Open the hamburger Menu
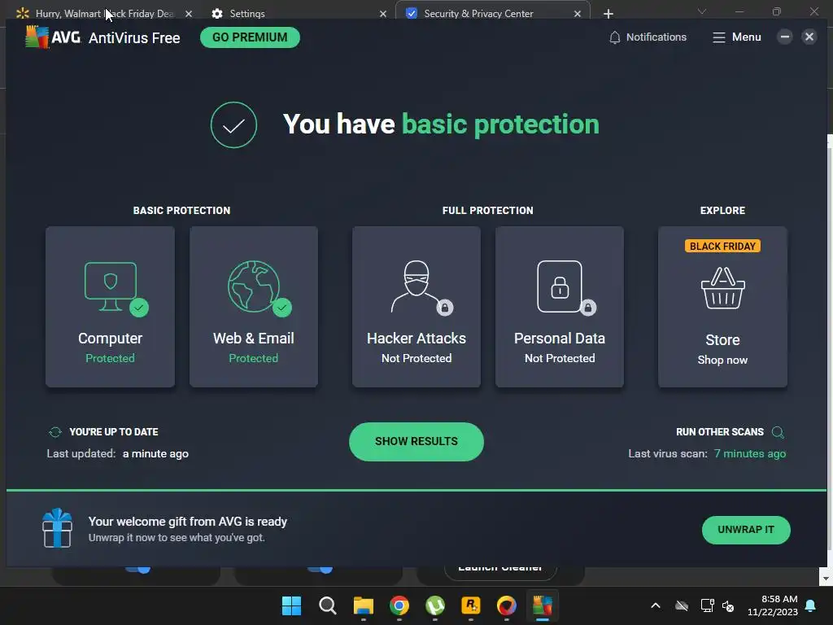 [x=737, y=37]
